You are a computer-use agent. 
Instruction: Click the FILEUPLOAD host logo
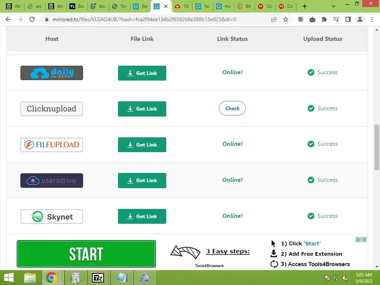(x=52, y=145)
